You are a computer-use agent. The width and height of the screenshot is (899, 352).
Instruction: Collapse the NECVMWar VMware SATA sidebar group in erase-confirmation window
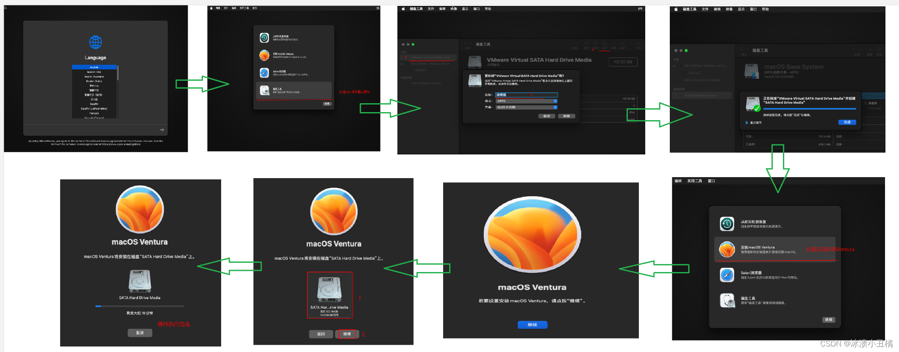point(402,64)
